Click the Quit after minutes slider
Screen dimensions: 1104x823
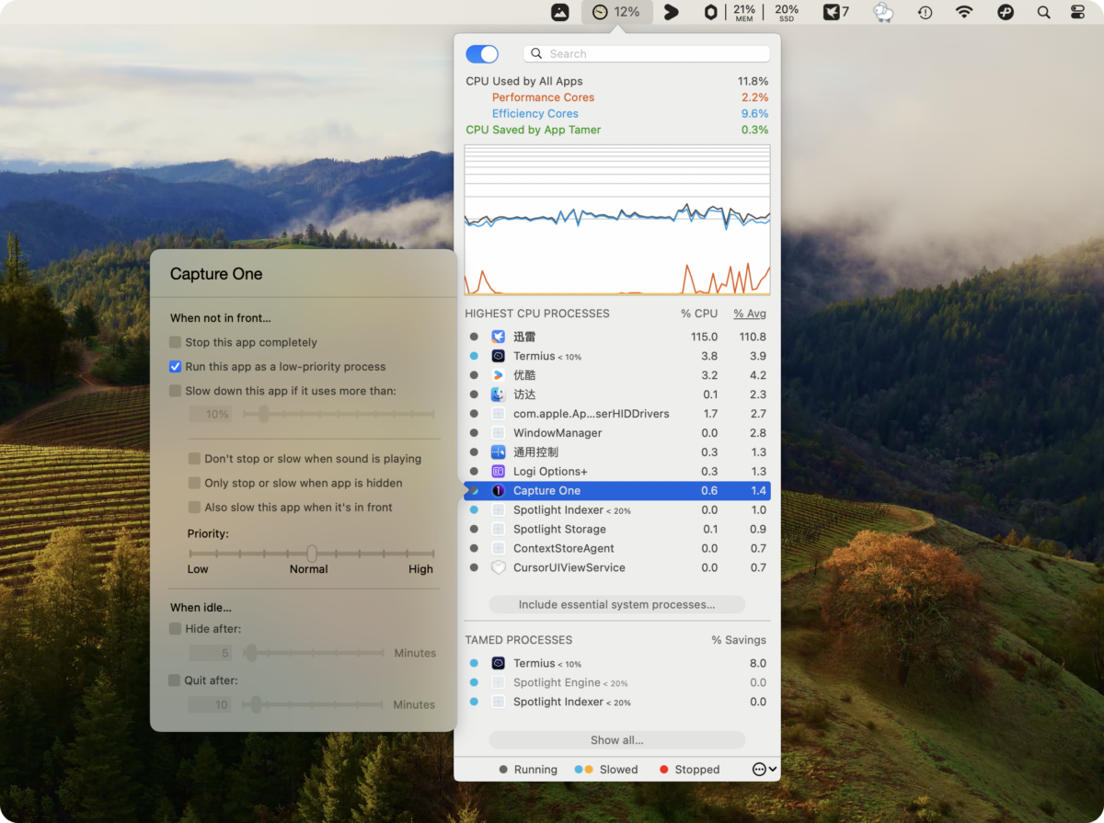313,704
